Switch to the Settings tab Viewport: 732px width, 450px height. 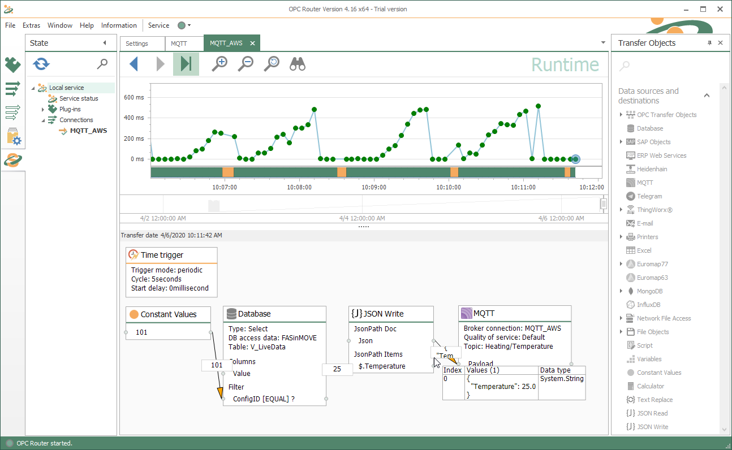137,44
